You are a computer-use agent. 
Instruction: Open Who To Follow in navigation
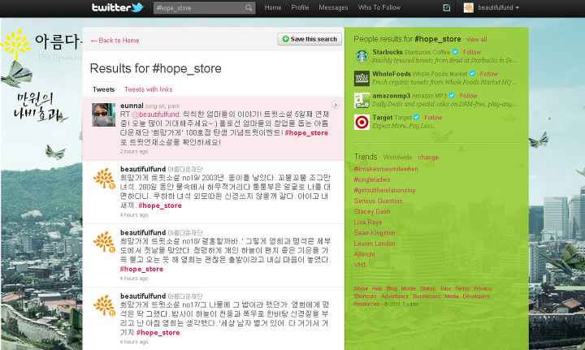point(379,7)
